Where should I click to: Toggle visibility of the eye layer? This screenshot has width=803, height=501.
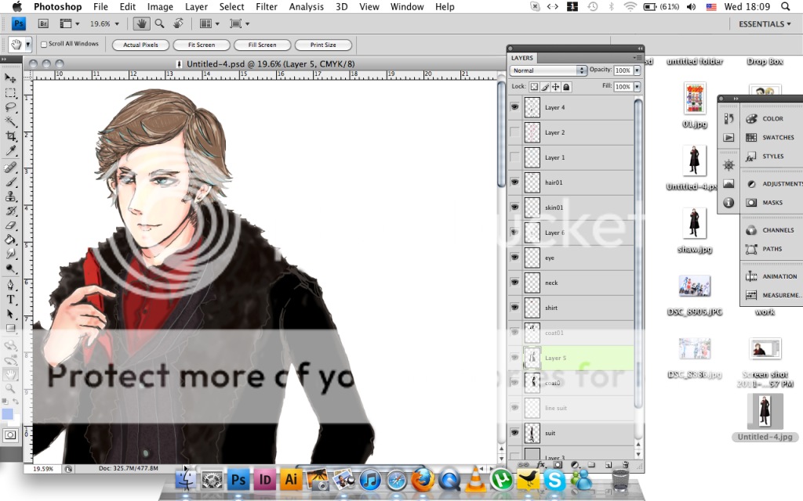tap(514, 258)
